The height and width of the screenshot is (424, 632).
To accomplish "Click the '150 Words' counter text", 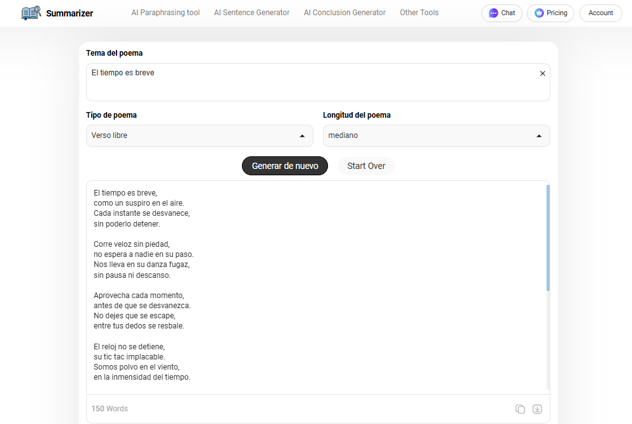I will [x=109, y=409].
